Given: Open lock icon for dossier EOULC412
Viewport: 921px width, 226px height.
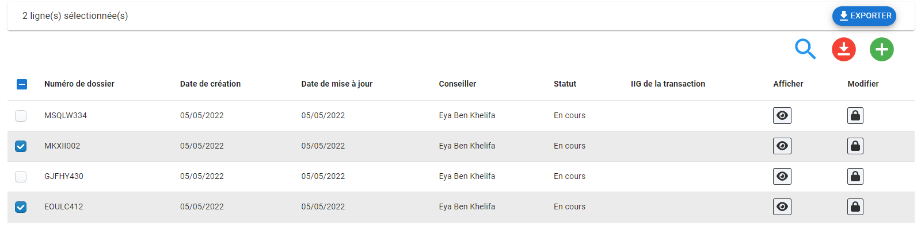Looking at the screenshot, I should [x=855, y=206].
